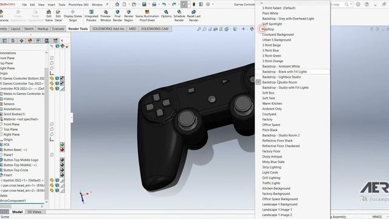389x219 pixels.
Task: Click Games Controller Bottom hide/show icon
Action: [52, 78]
